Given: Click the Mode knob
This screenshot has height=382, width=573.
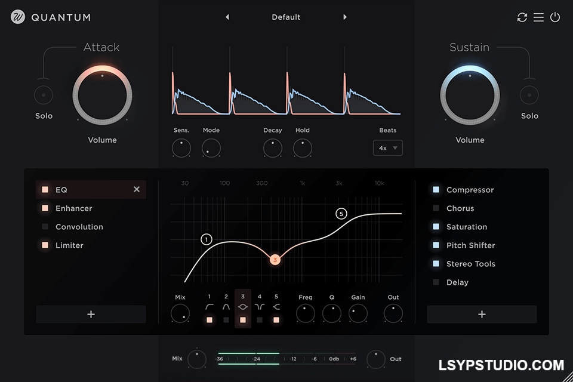Looking at the screenshot, I should [x=211, y=148].
